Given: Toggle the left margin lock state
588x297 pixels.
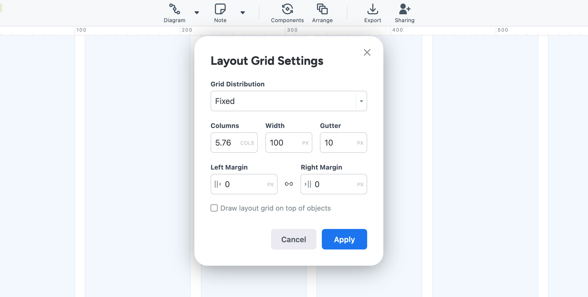Looking at the screenshot, I should point(289,184).
